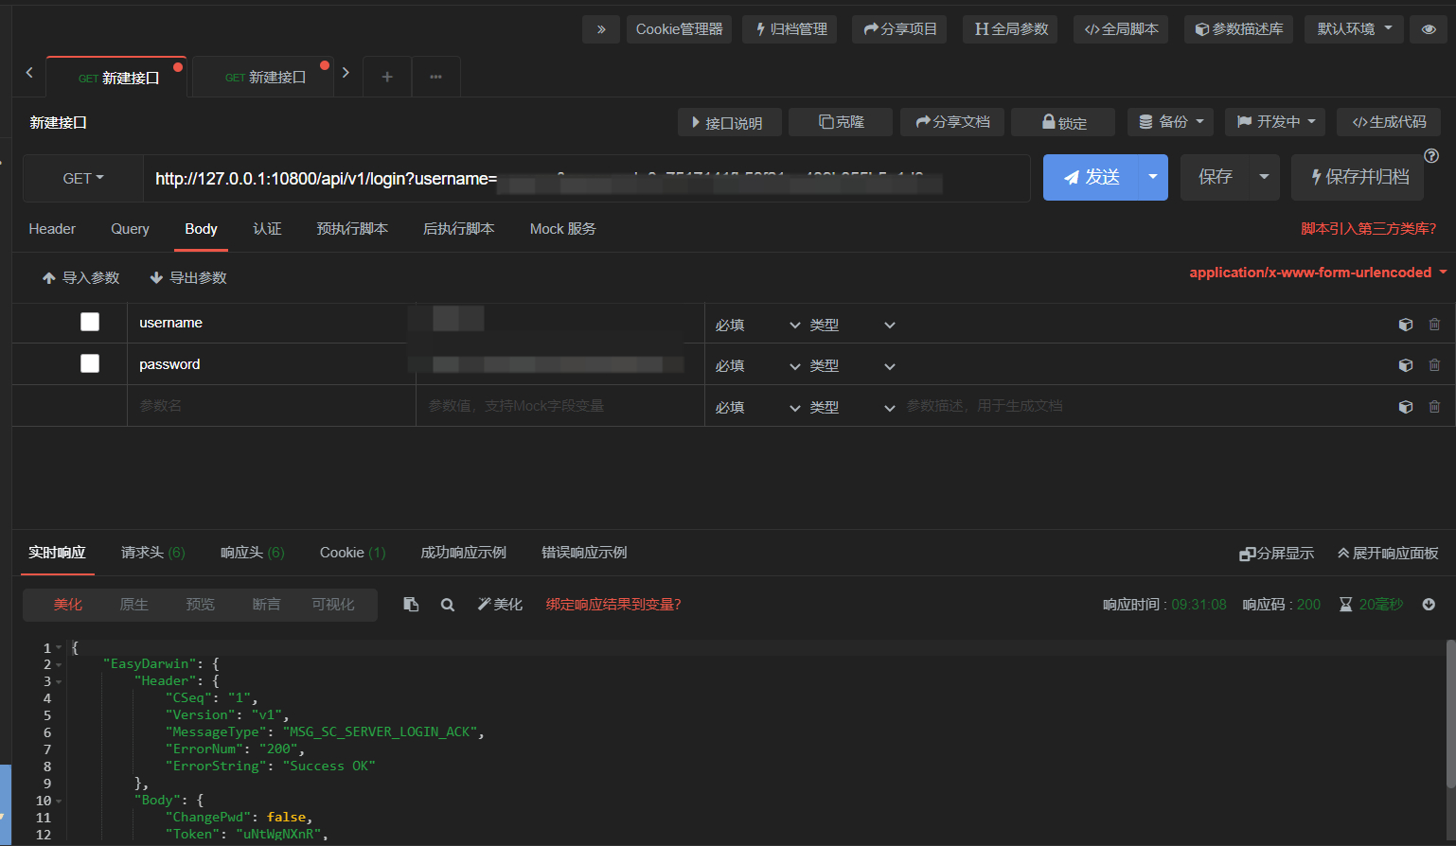Image resolution: width=1456 pixels, height=846 pixels.
Task: Click 导出参数 export parameters
Action: tap(188, 278)
